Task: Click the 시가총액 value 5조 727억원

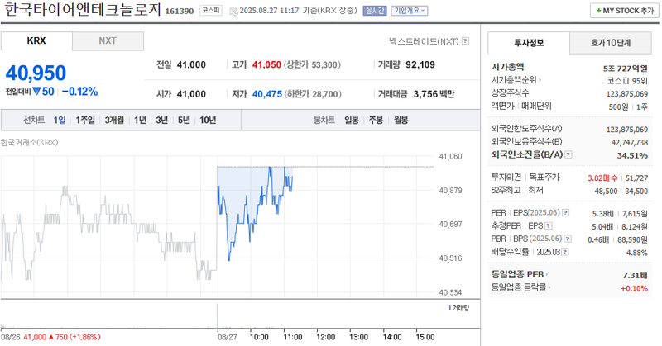Action: (626, 69)
